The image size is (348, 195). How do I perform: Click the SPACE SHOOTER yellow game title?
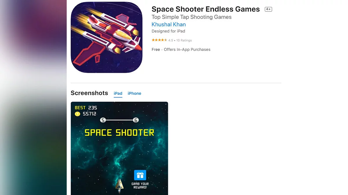pyautogui.click(x=119, y=133)
